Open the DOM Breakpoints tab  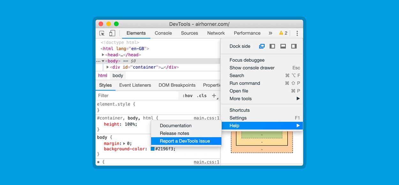[x=177, y=85]
